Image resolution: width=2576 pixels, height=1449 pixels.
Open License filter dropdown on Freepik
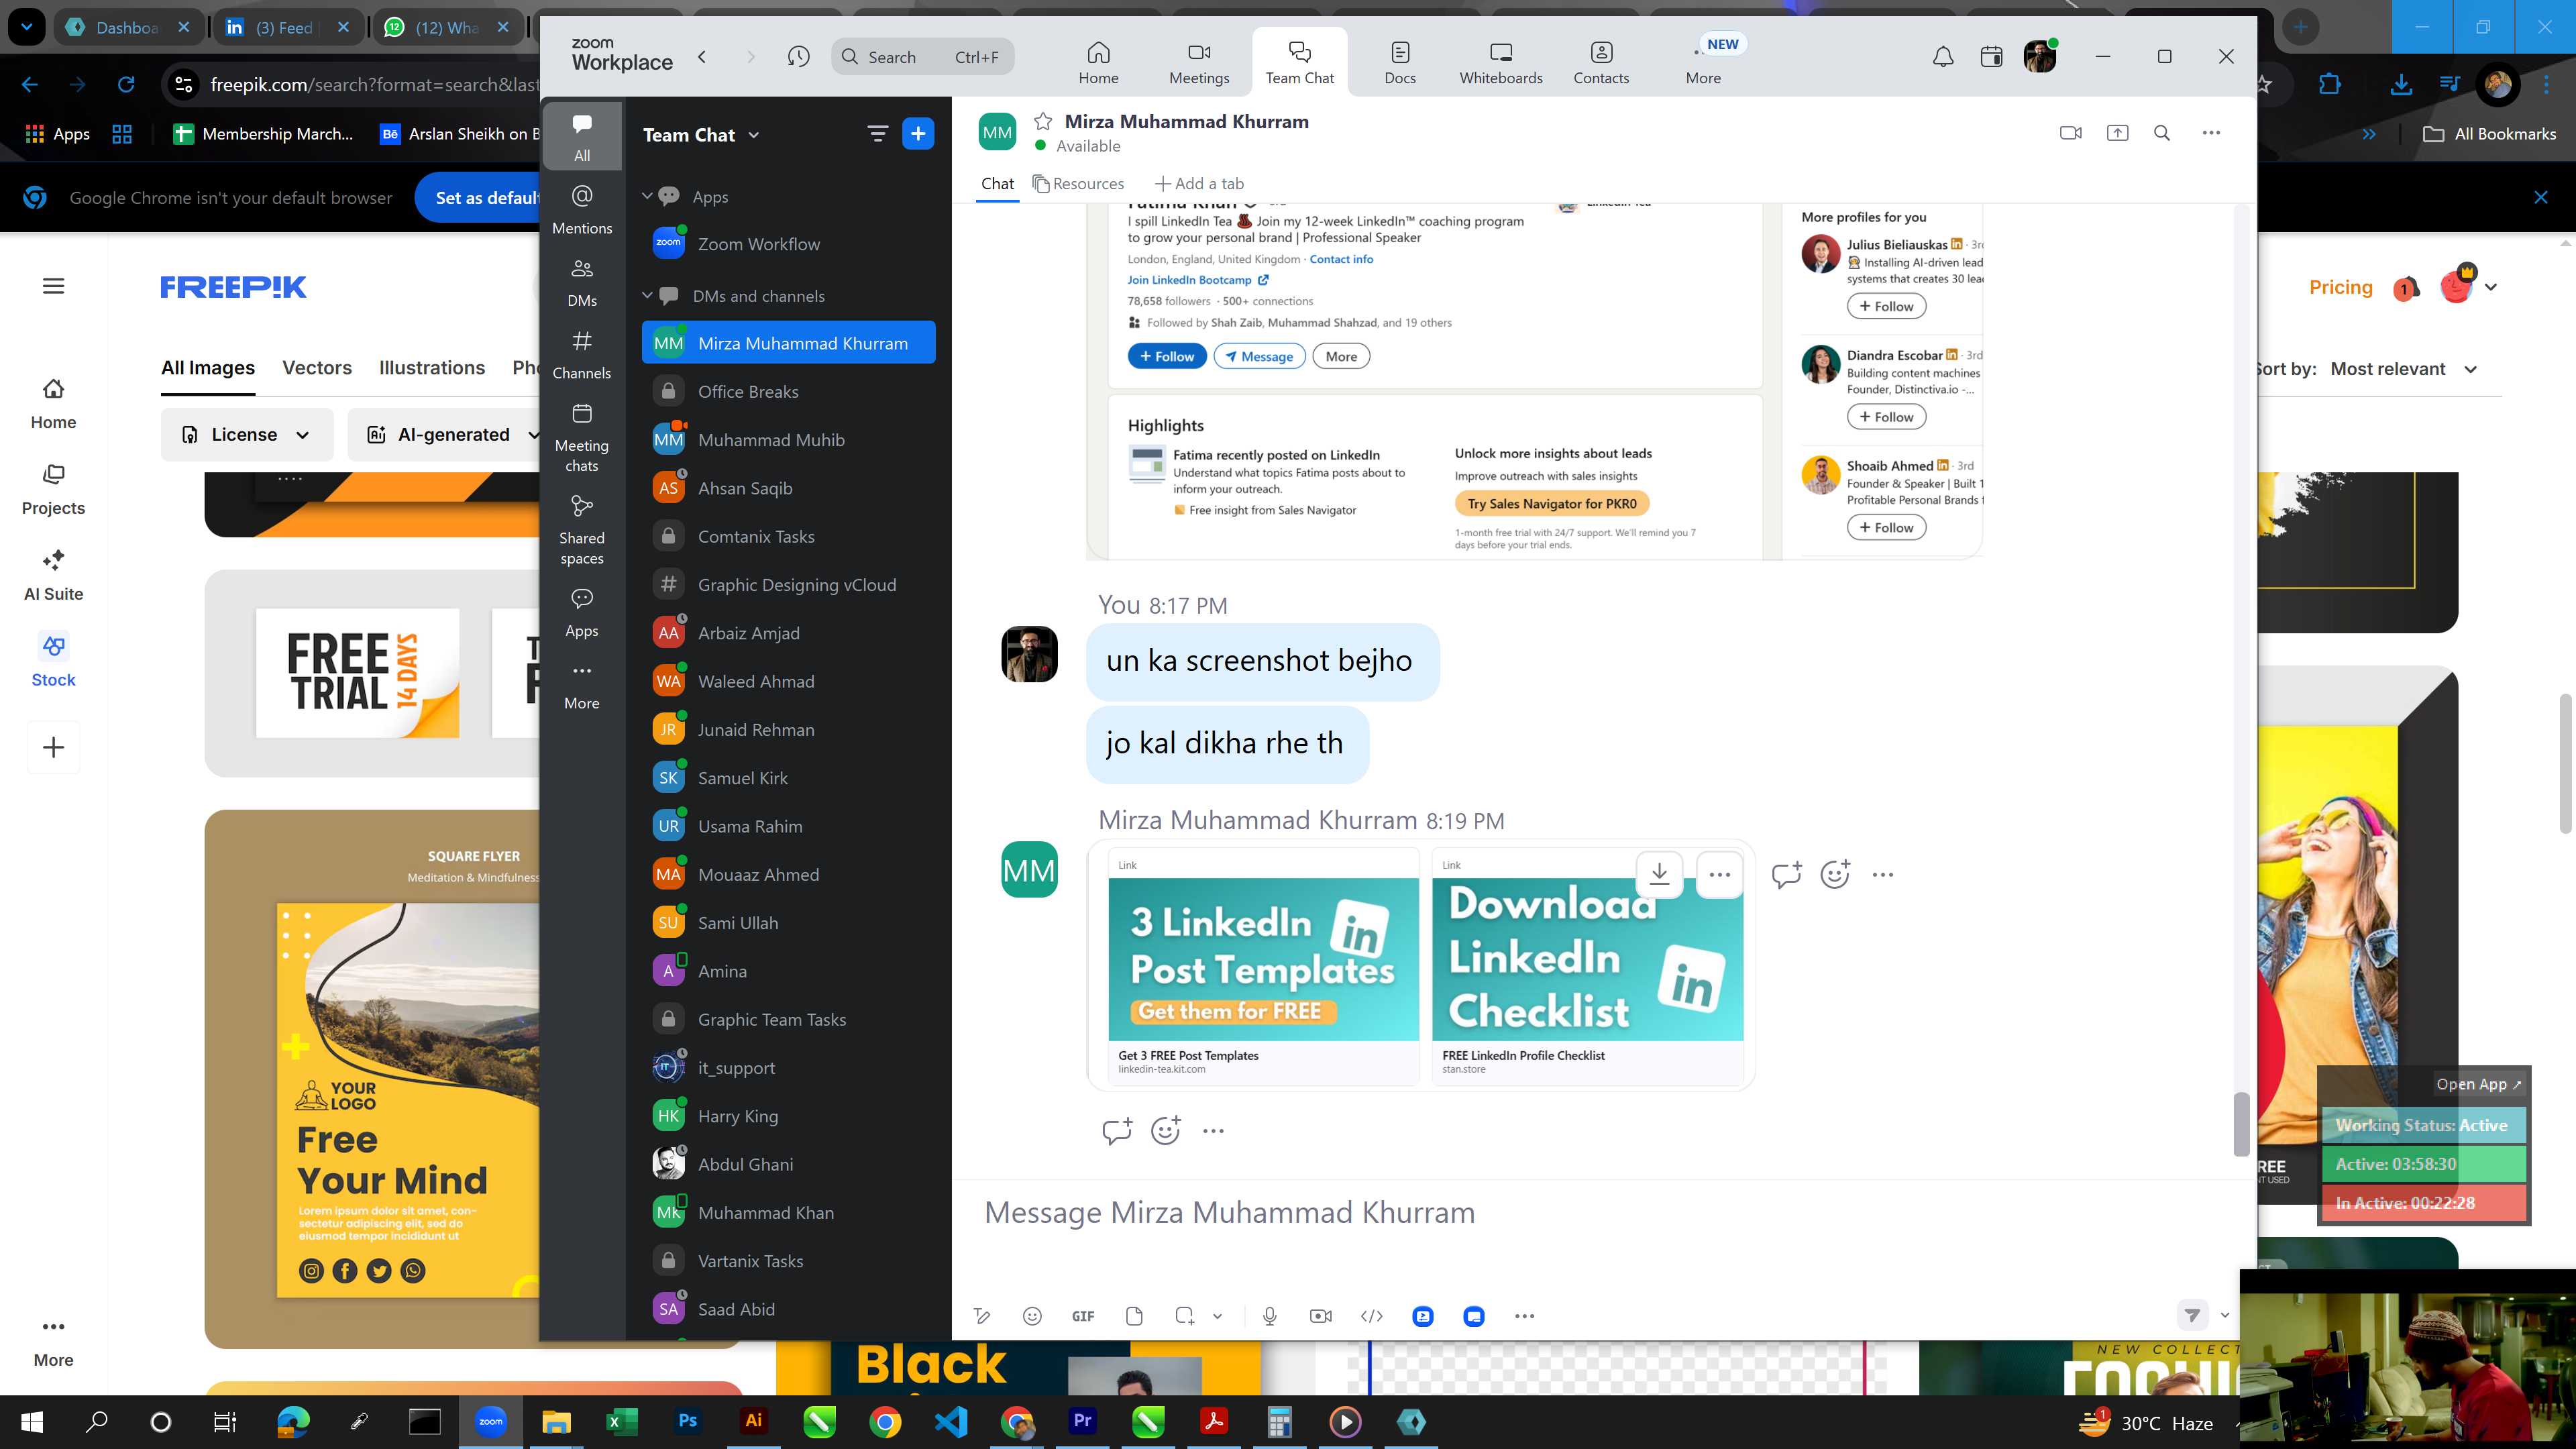point(246,434)
